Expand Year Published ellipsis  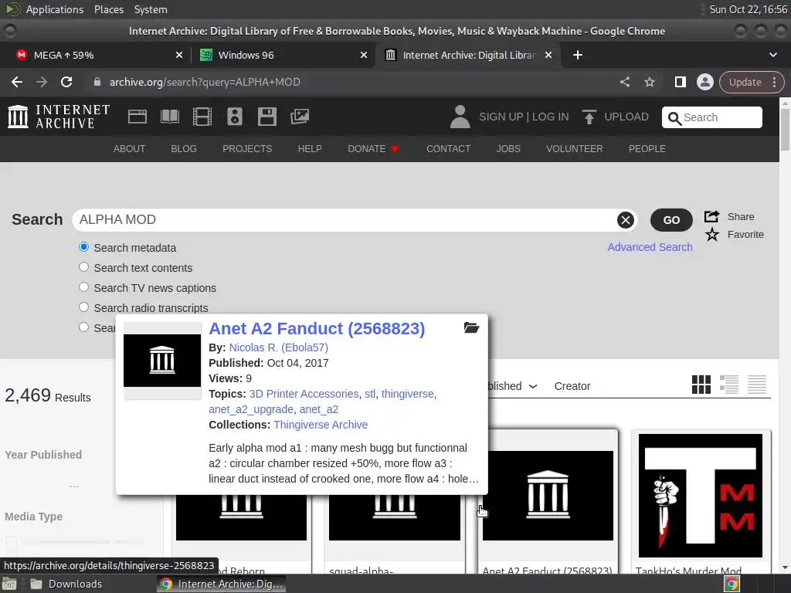(74, 486)
